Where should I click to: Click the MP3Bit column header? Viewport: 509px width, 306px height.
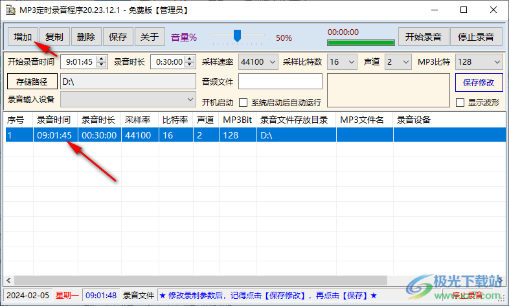[x=238, y=120]
